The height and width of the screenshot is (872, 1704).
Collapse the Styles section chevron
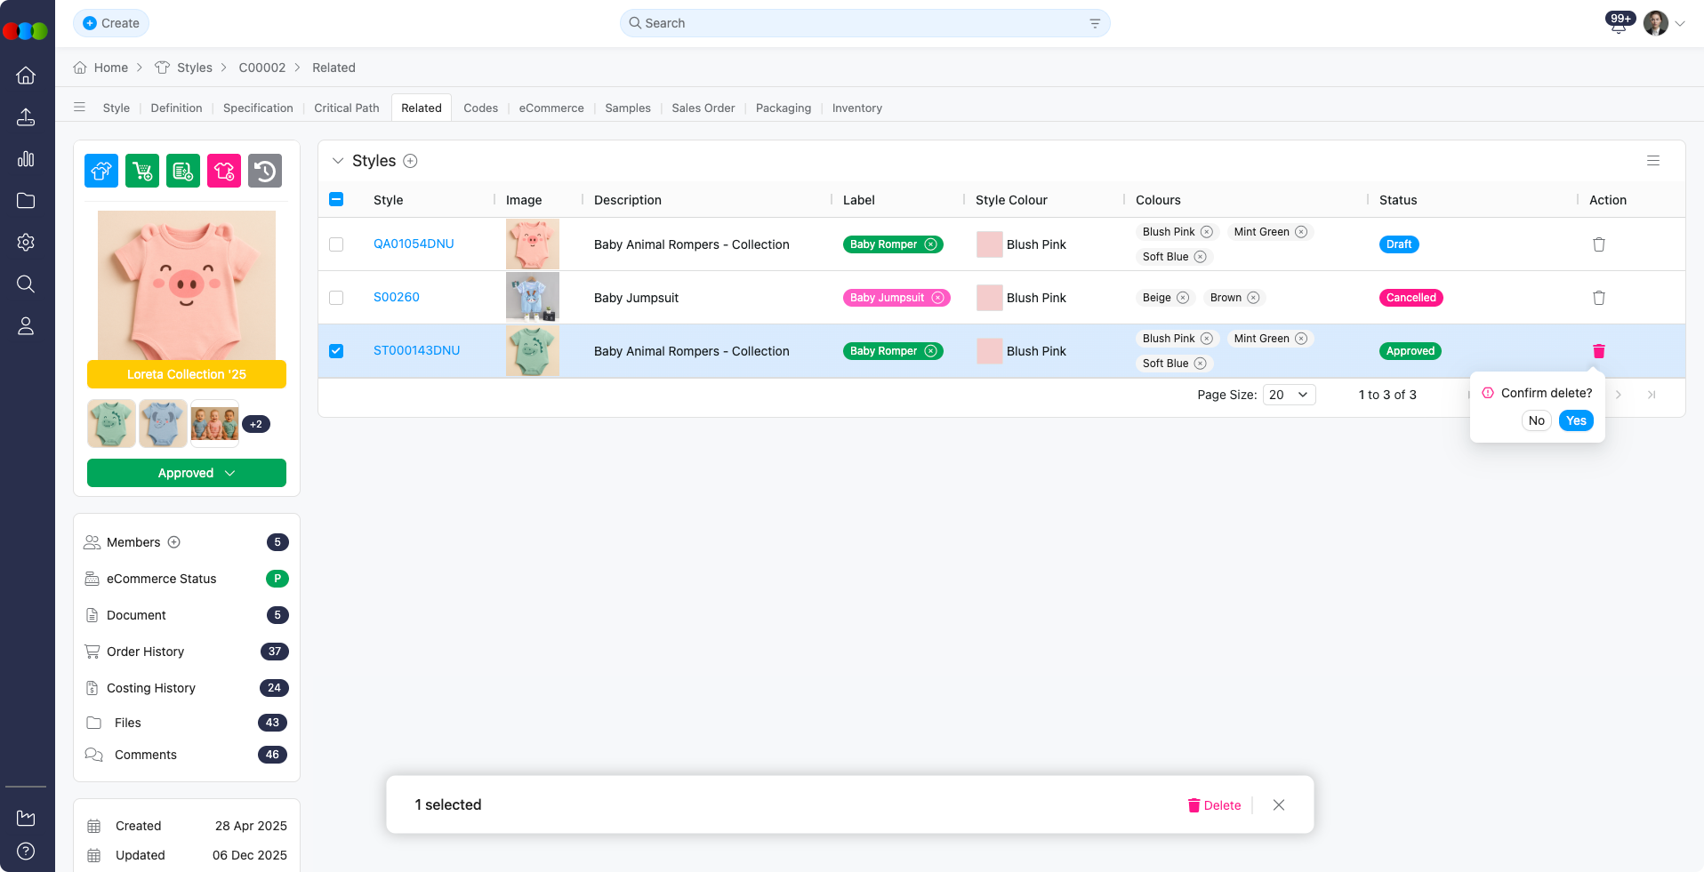[338, 161]
